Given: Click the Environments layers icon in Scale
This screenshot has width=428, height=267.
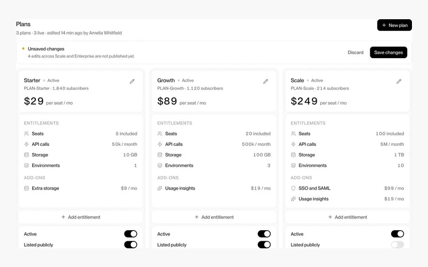Looking at the screenshot, I should [x=293, y=166].
